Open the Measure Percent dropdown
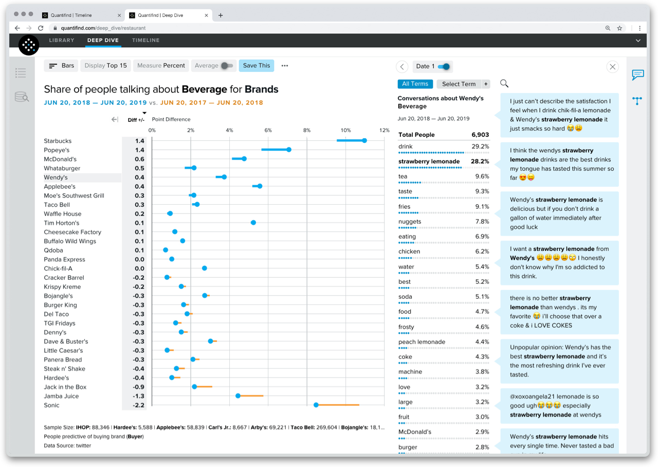 click(x=160, y=65)
